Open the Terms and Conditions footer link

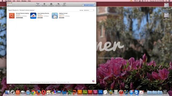pos(62,82)
